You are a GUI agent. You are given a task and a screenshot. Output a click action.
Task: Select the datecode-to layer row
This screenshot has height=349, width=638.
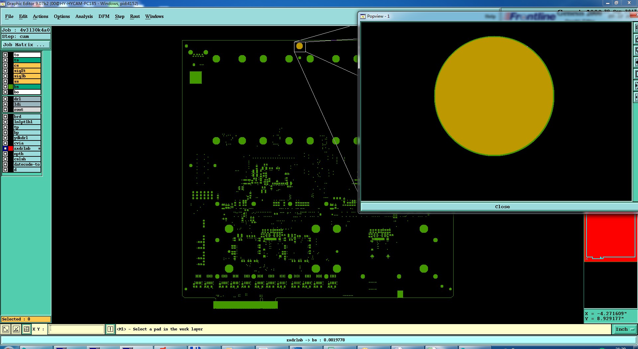click(x=27, y=164)
